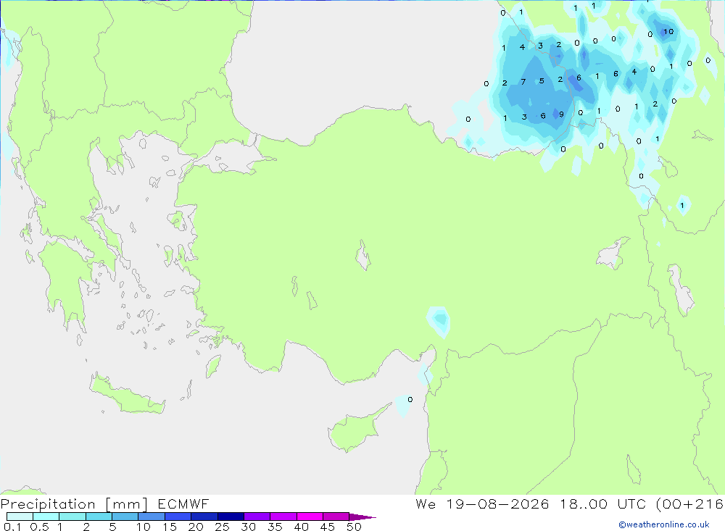Select the 25–30 mm legend color swatch

231,517
